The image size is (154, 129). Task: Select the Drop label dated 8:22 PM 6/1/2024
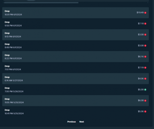(x=7, y=55)
